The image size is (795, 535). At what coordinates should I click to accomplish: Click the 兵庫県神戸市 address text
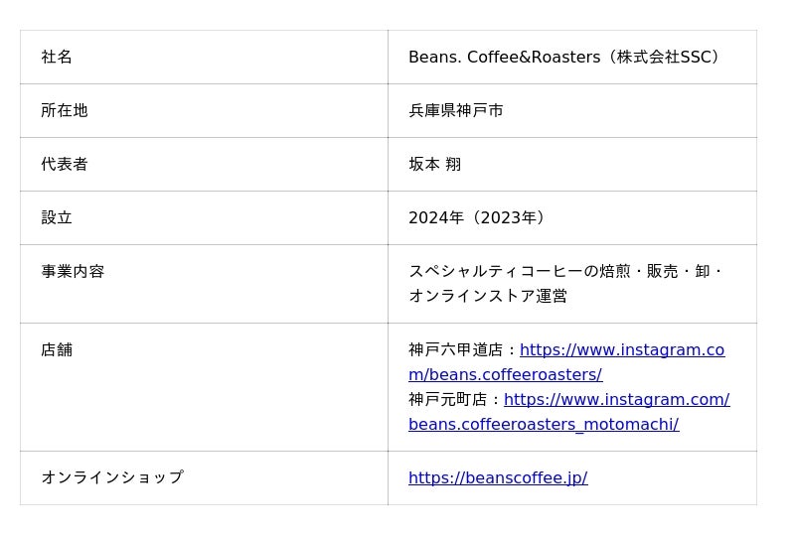456,110
